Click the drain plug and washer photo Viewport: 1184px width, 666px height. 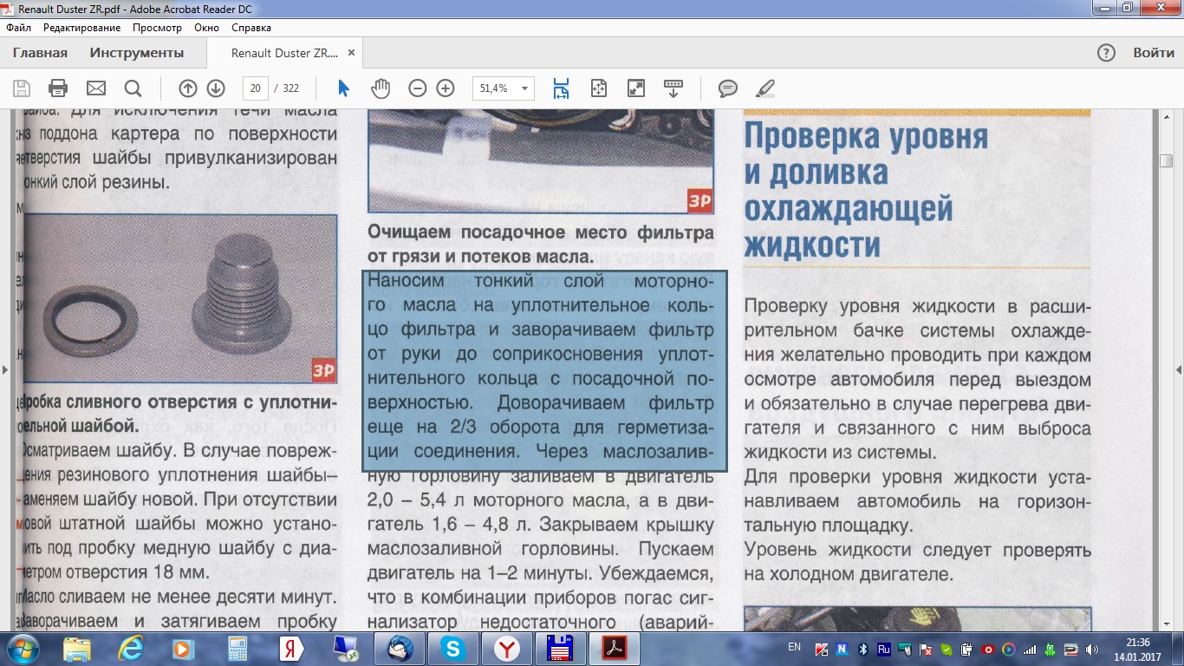click(x=179, y=299)
